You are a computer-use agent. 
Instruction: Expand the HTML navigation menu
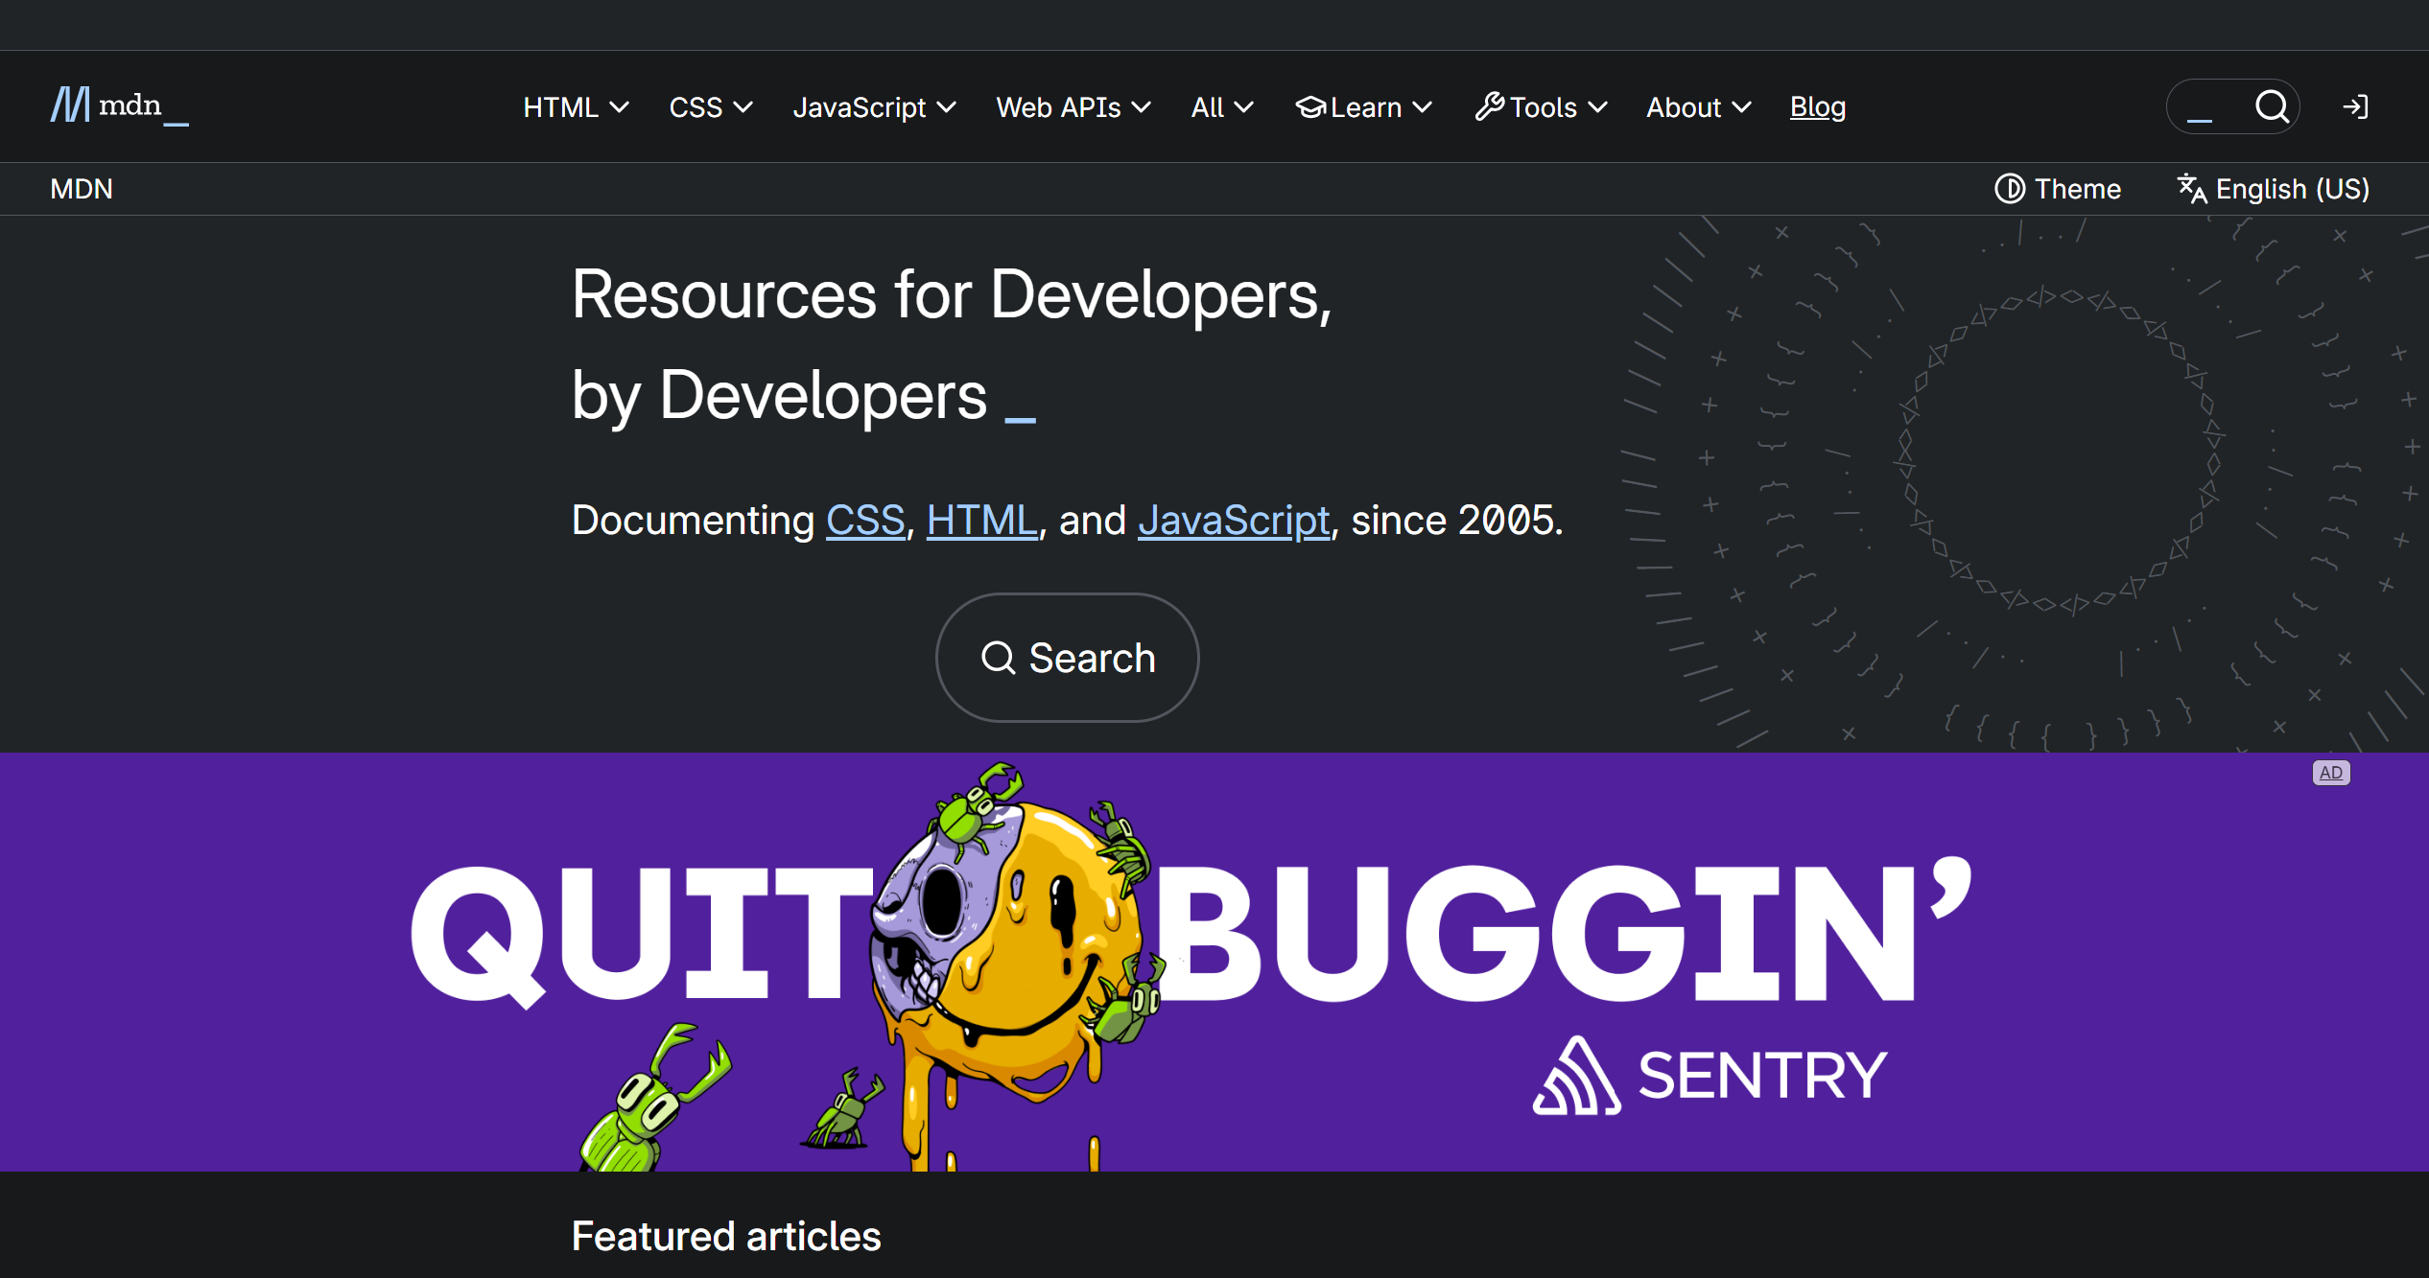coord(576,107)
